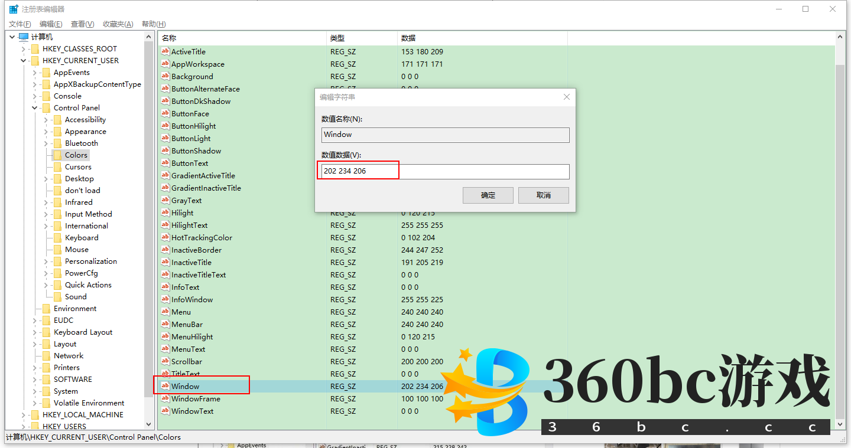This screenshot has height=448, width=851.
Task: Close the 编辑字符串 dialog with X
Action: [566, 97]
